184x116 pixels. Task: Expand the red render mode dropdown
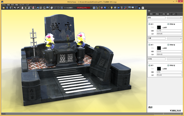coord(84,8)
